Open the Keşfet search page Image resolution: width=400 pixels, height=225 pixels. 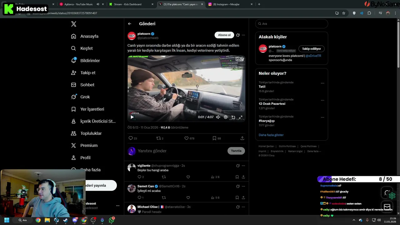[82, 48]
